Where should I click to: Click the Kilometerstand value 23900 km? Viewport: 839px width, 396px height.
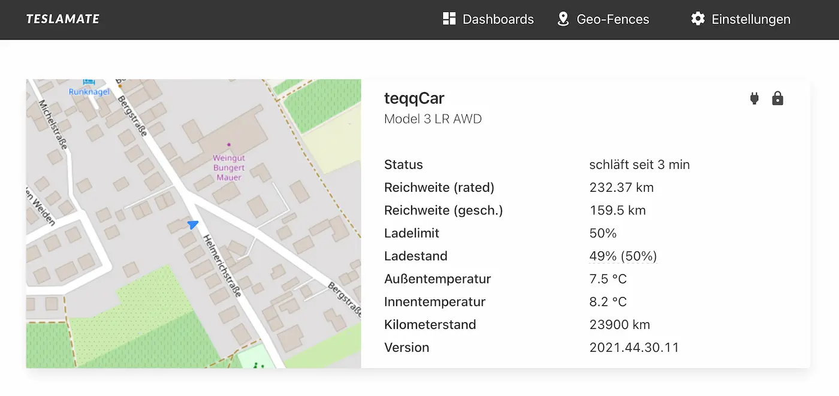620,325
